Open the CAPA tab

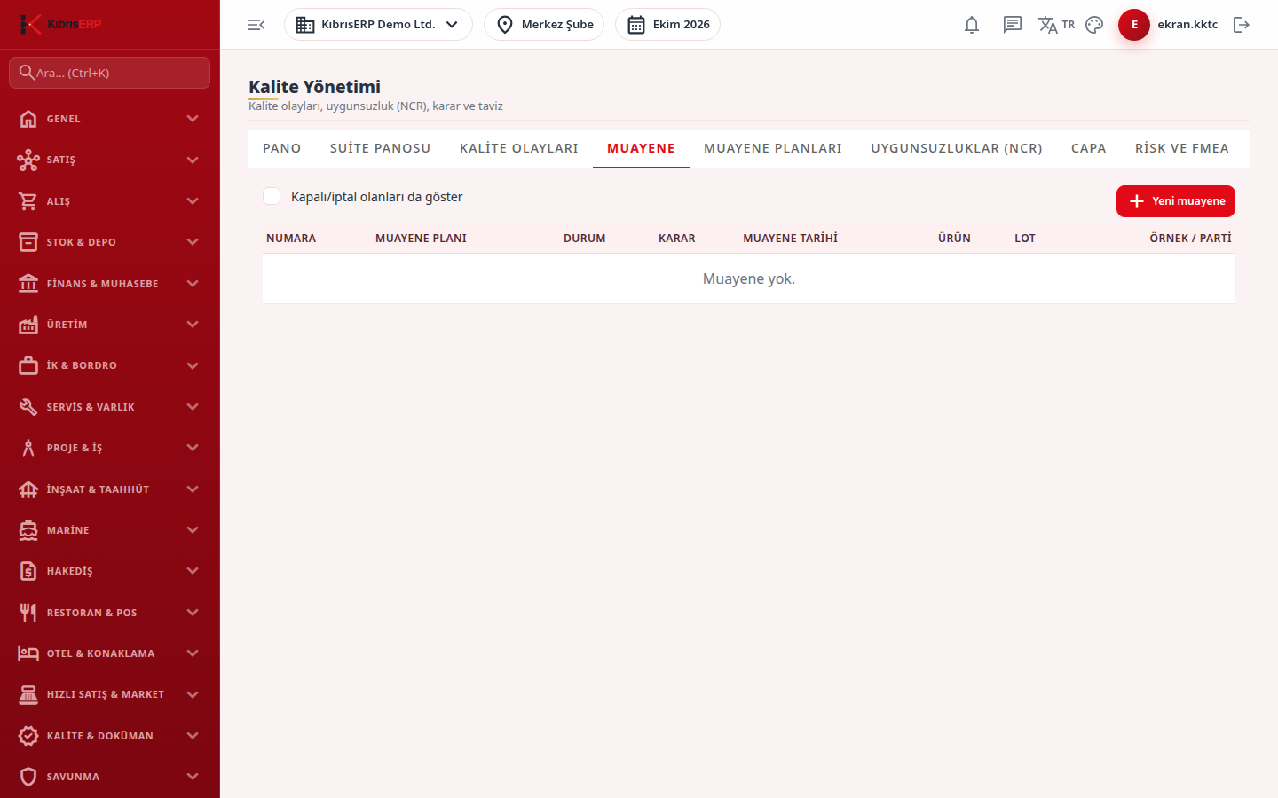pyautogui.click(x=1089, y=148)
